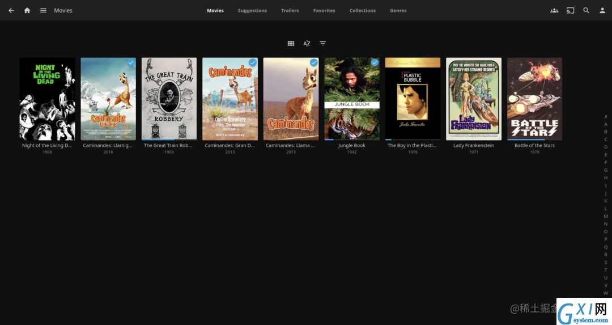Viewport: 612px width, 325px height.
Task: Open the Home screen icon
Action: pyautogui.click(x=27, y=11)
